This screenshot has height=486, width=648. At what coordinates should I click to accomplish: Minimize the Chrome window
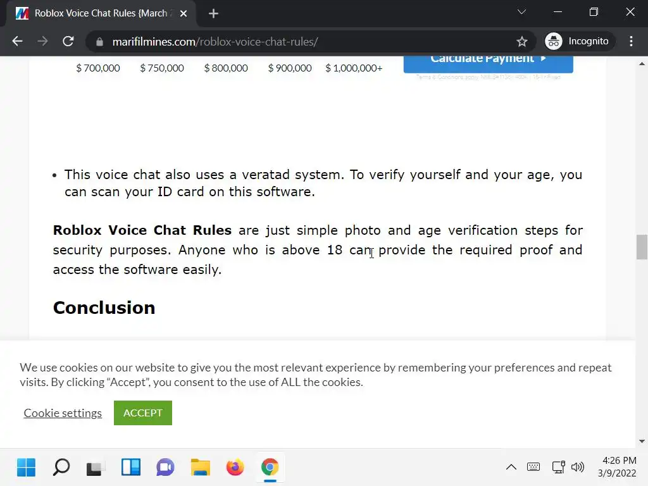point(558,12)
